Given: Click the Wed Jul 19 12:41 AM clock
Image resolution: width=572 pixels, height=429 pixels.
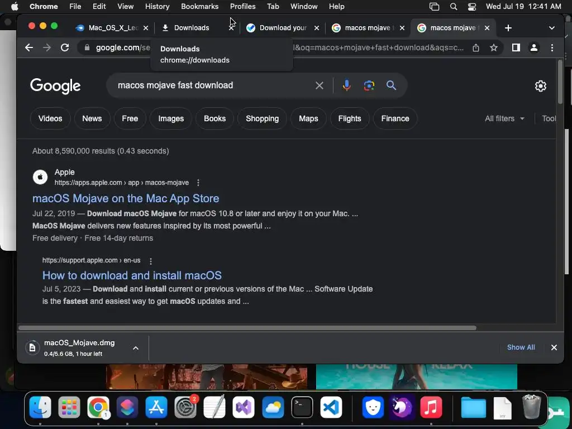Looking at the screenshot, I should pyautogui.click(x=523, y=7).
